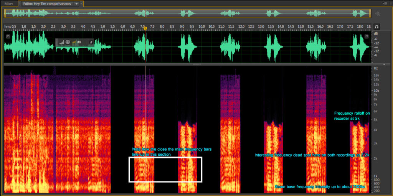The height and width of the screenshot is (196, 393).
Task: Open the panel options menu at top right
Action: [385, 3]
